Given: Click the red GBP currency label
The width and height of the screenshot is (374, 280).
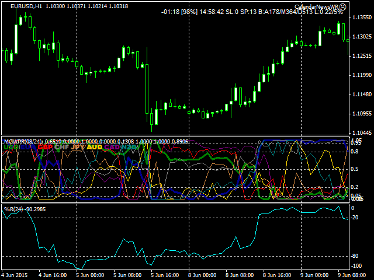Looking at the screenshot, I should [x=45, y=147].
